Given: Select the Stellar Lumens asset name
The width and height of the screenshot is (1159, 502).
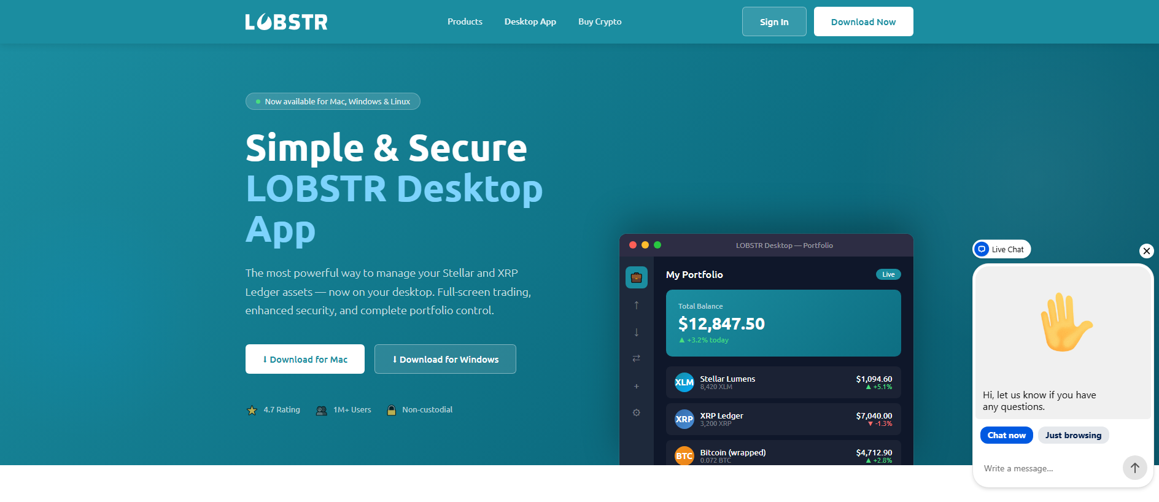Looking at the screenshot, I should [727, 379].
